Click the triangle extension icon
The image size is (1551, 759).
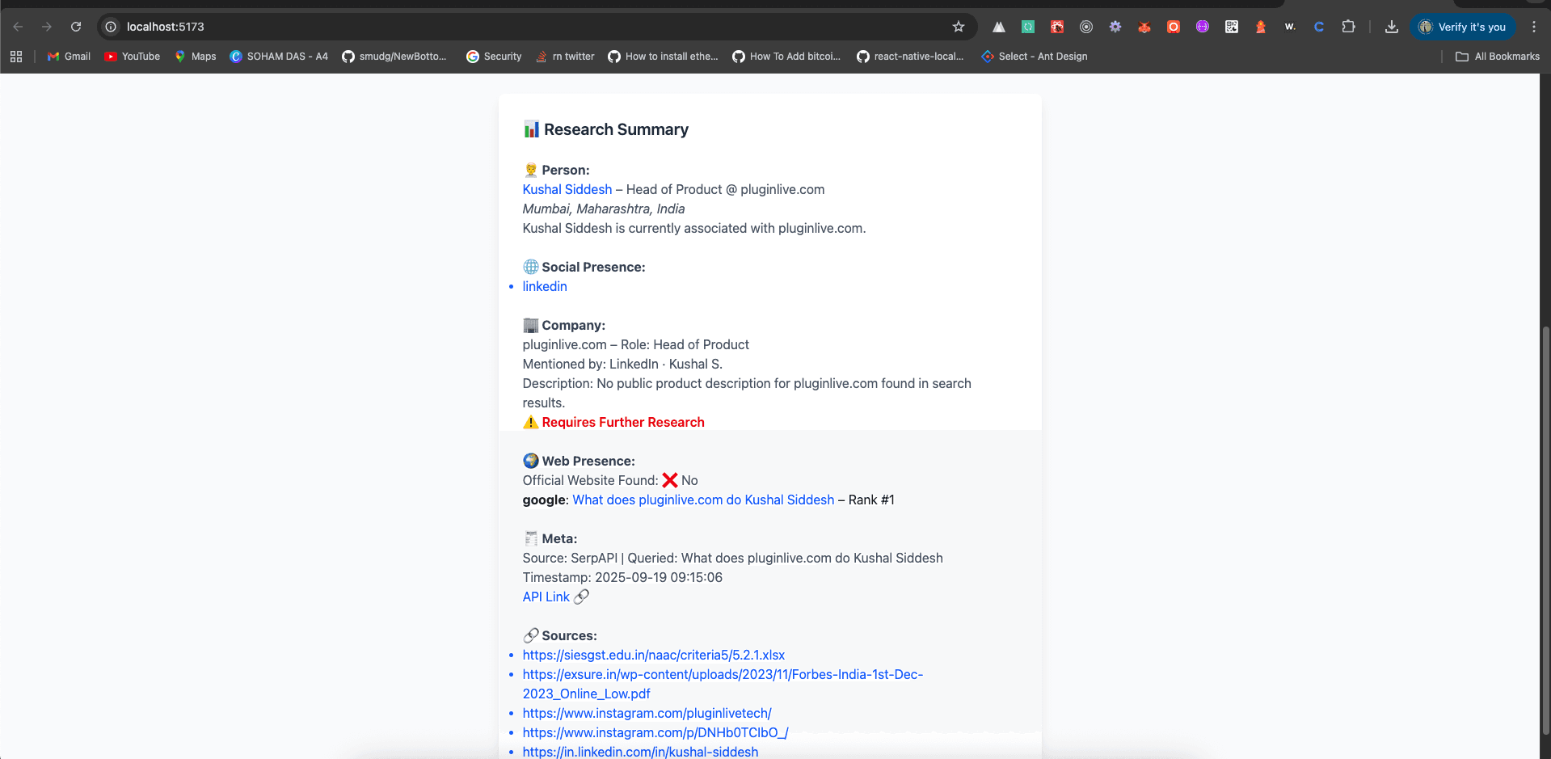[999, 27]
